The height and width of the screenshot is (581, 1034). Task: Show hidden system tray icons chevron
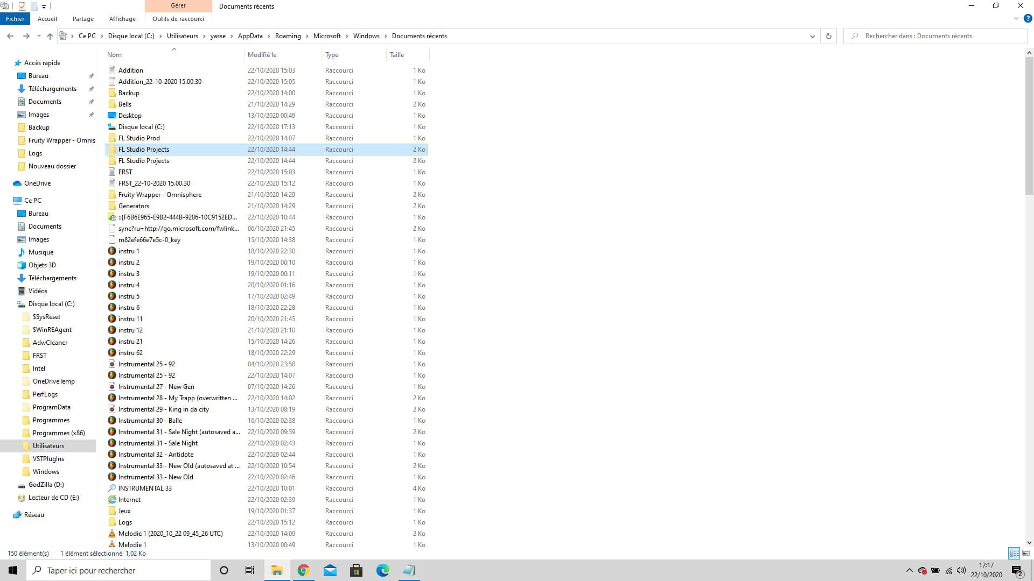tap(909, 570)
